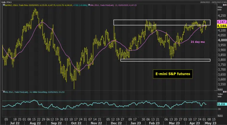The height and width of the screenshot is (125, 227).
Task: Select the 21 day ma label
Action: (198, 42)
